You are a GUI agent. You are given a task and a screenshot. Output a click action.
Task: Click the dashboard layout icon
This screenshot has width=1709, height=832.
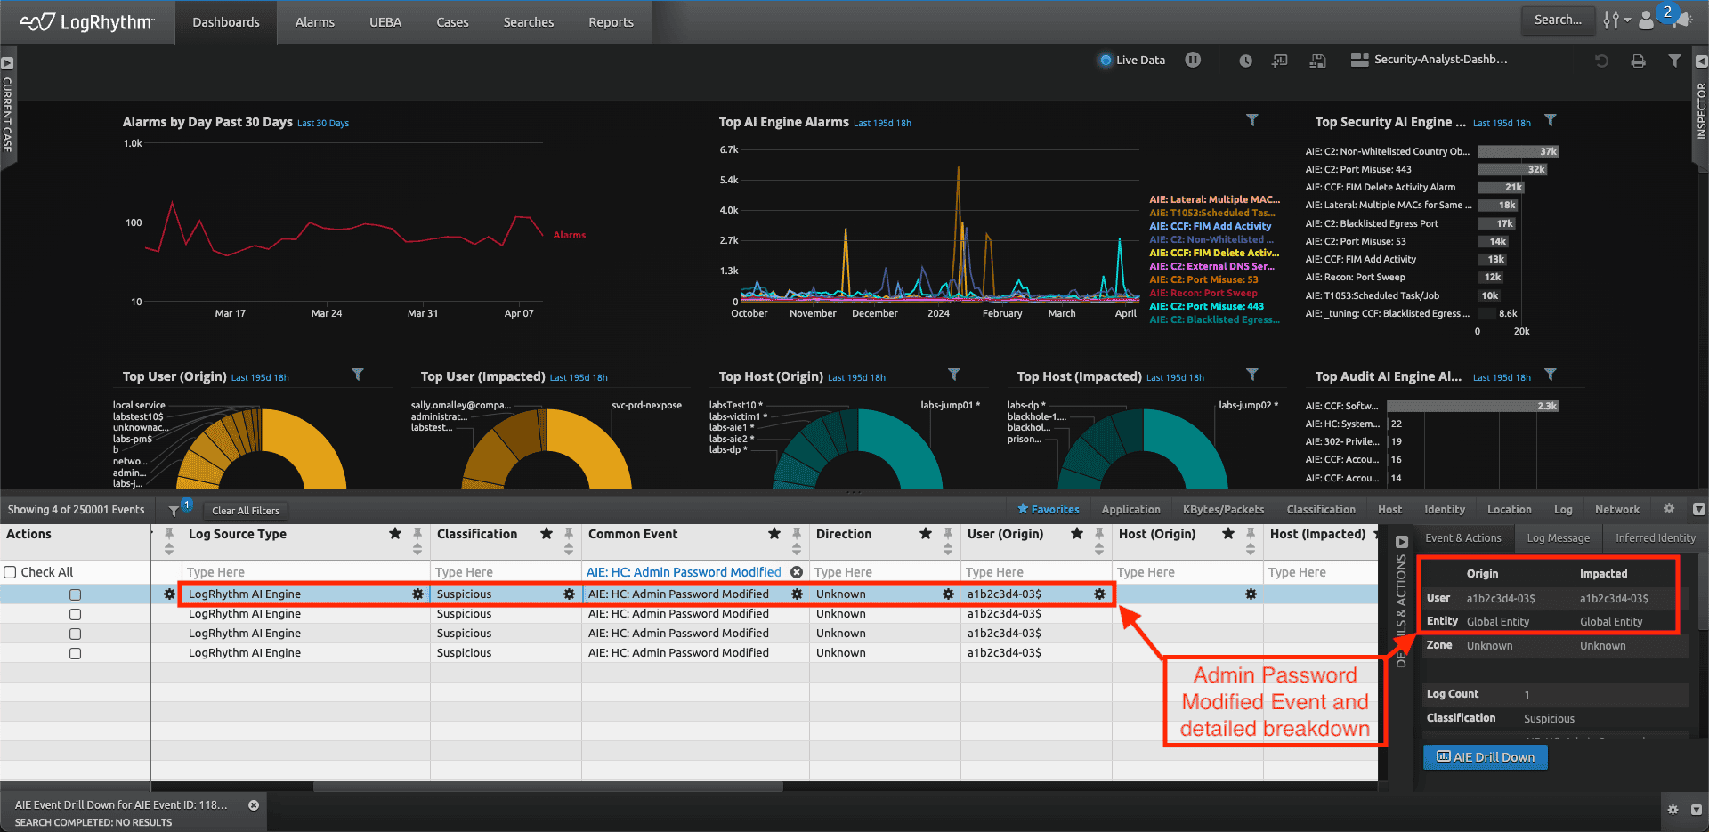(1359, 60)
